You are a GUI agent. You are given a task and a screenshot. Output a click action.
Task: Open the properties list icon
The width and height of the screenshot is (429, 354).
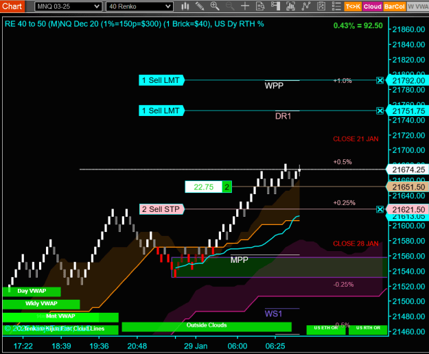pyautogui.click(x=336, y=6)
